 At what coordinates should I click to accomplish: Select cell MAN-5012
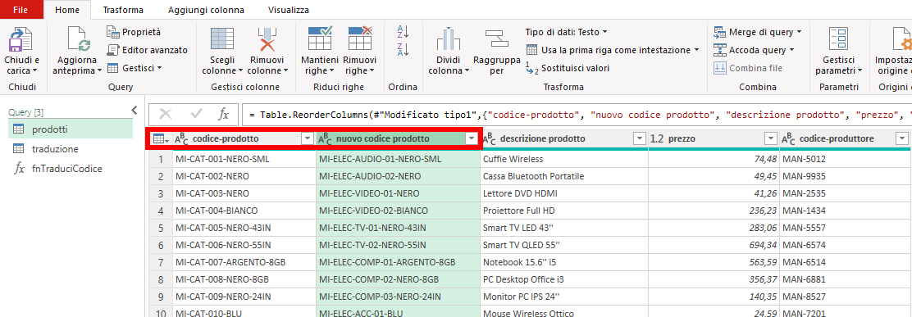click(845, 159)
